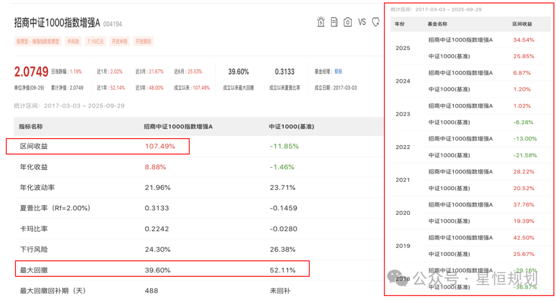Screen dimensions: 556x301
Task: Click the 基金名称 column header
Action: click(437, 24)
